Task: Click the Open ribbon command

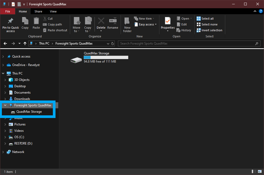Action: pyautogui.click(x=184, y=19)
